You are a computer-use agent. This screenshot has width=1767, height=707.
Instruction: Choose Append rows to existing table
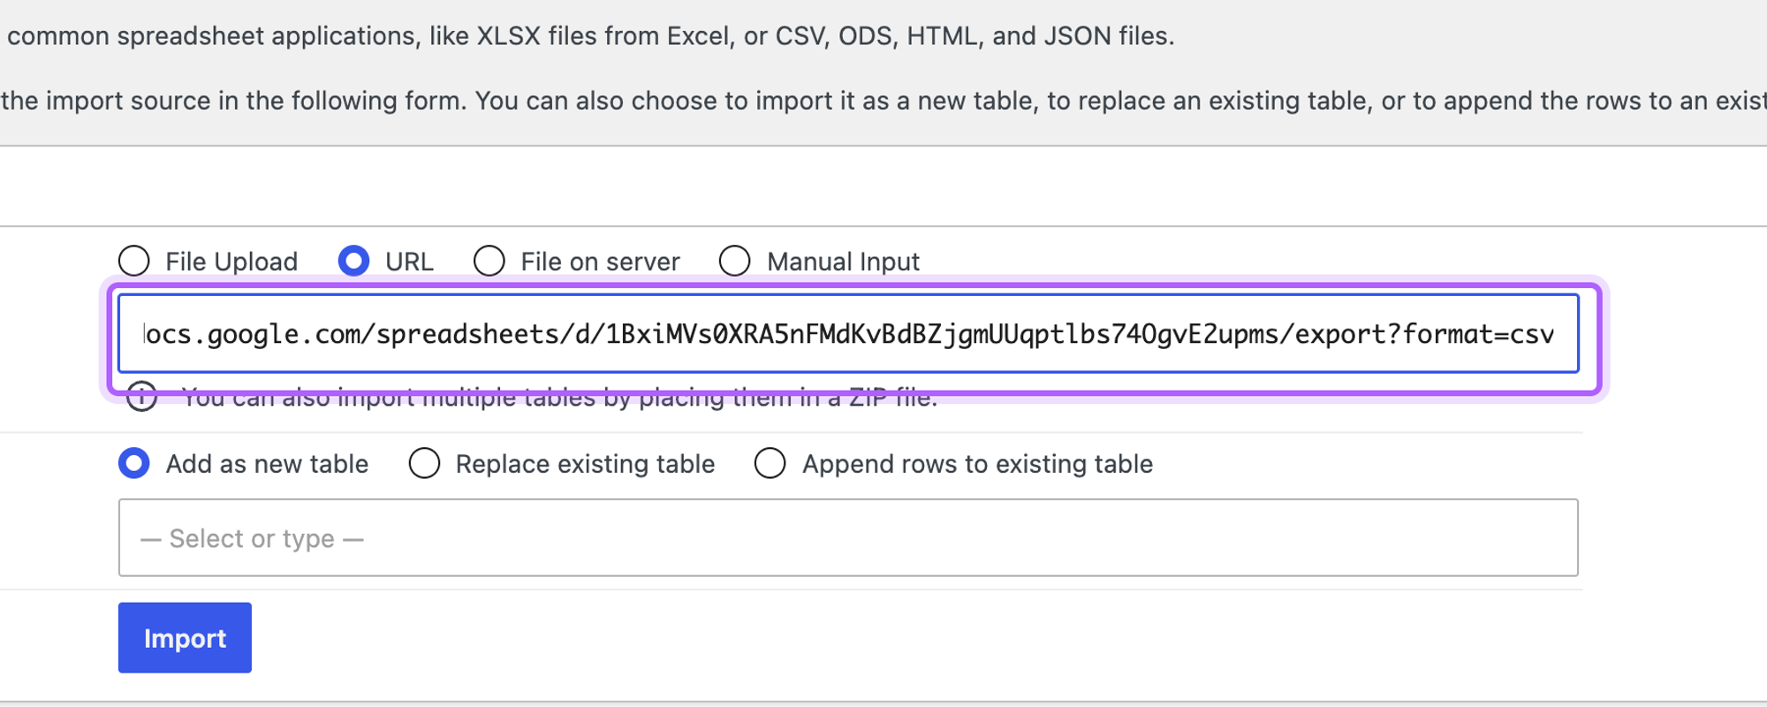click(x=770, y=463)
